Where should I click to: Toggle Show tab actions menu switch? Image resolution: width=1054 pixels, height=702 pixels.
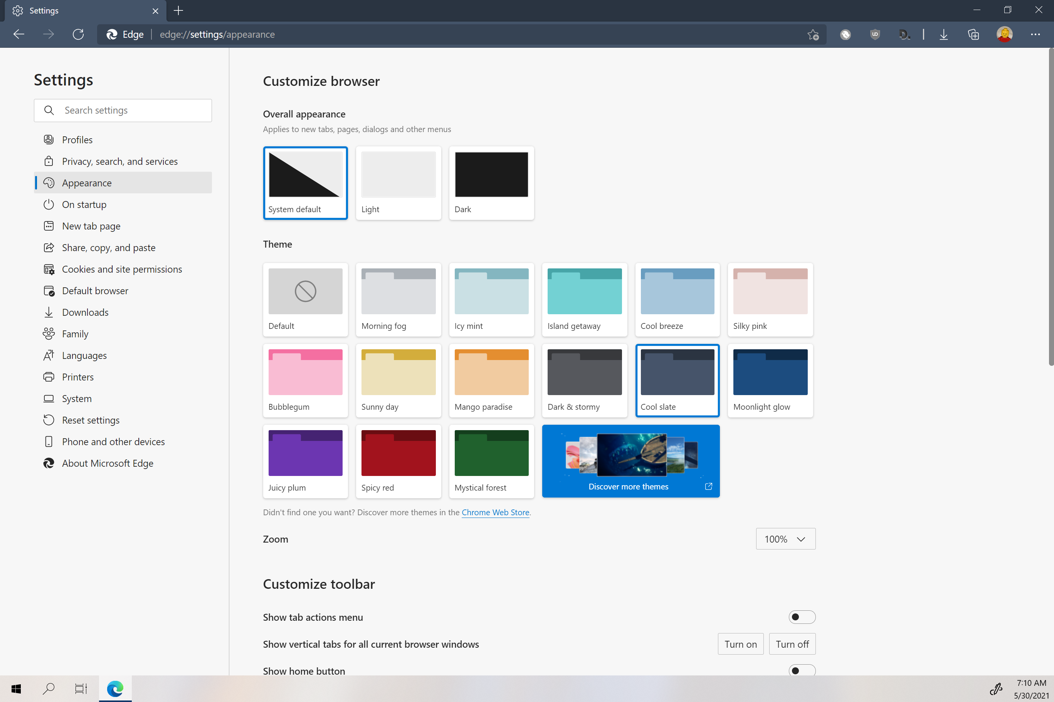tap(801, 617)
